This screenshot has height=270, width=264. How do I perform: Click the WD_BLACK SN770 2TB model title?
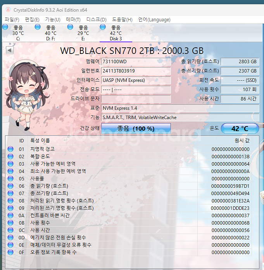pos(132,50)
